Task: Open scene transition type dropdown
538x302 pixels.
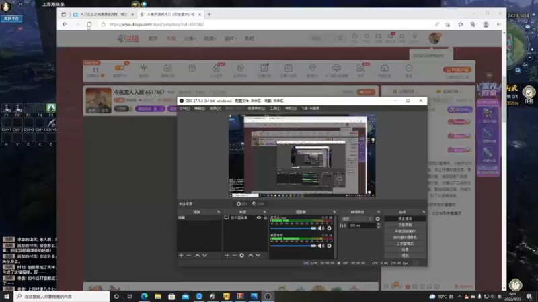Action: click(x=357, y=219)
